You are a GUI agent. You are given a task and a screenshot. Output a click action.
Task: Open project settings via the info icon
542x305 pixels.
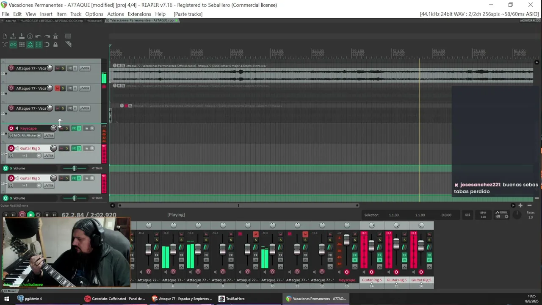30,36
